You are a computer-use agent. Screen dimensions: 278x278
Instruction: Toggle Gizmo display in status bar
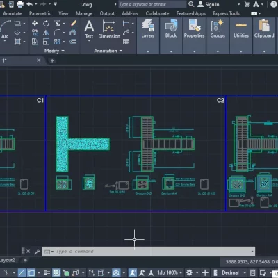[x=116, y=272]
